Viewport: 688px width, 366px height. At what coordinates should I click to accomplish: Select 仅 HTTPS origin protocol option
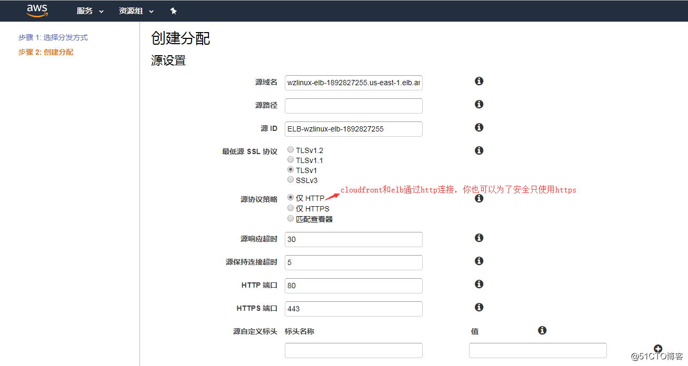click(291, 208)
